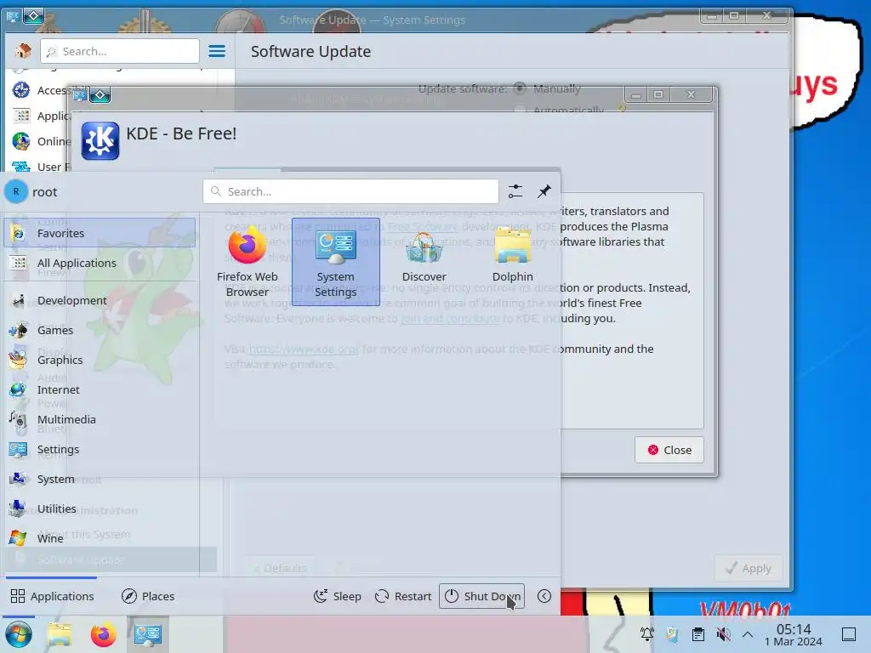The width and height of the screenshot is (871, 653).
Task: Open System Settings favorite icon
Action: click(x=335, y=262)
